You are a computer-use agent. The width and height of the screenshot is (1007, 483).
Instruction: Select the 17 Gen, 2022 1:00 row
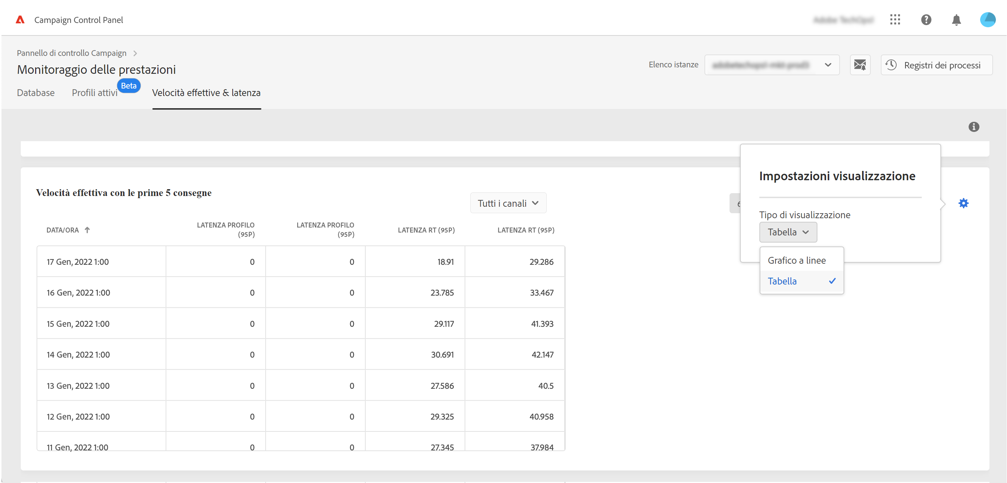click(77, 262)
